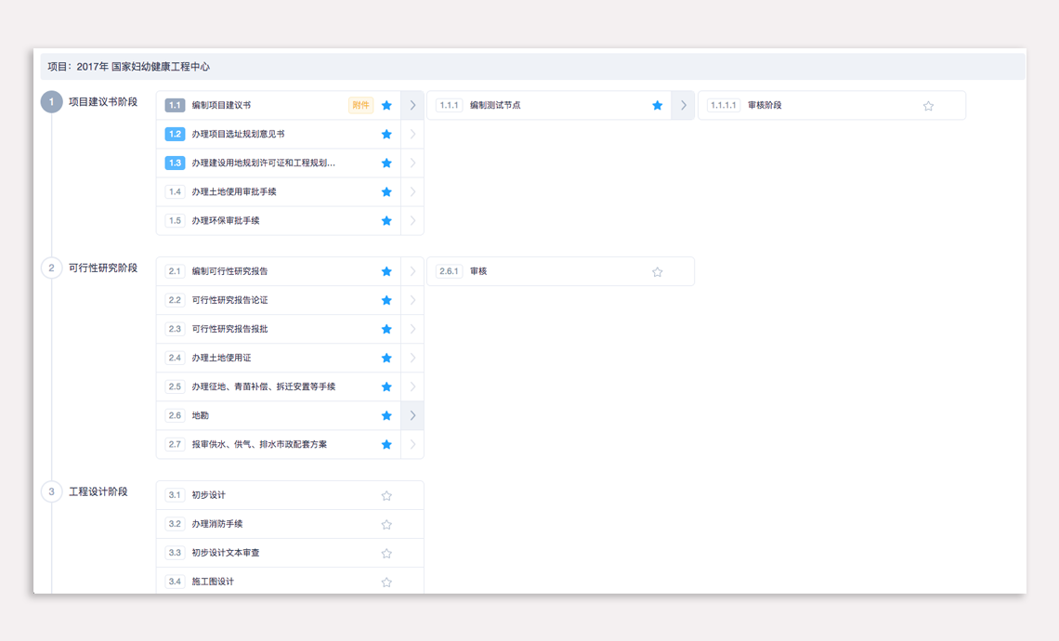Viewport: 1059px width, 641px height.
Task: Star the 初步设计 task
Action: tap(386, 496)
